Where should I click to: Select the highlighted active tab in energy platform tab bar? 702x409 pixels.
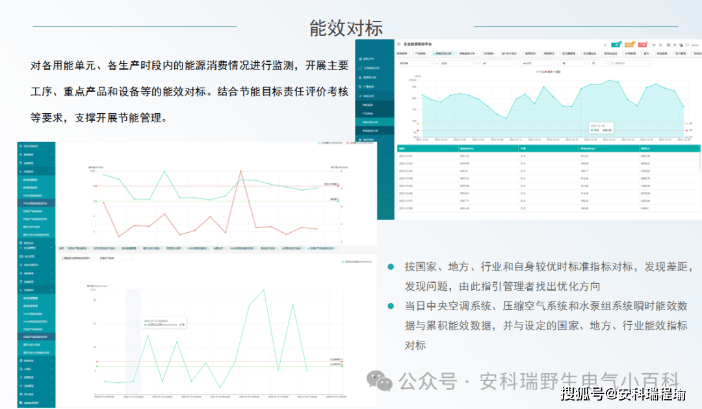coord(444,54)
